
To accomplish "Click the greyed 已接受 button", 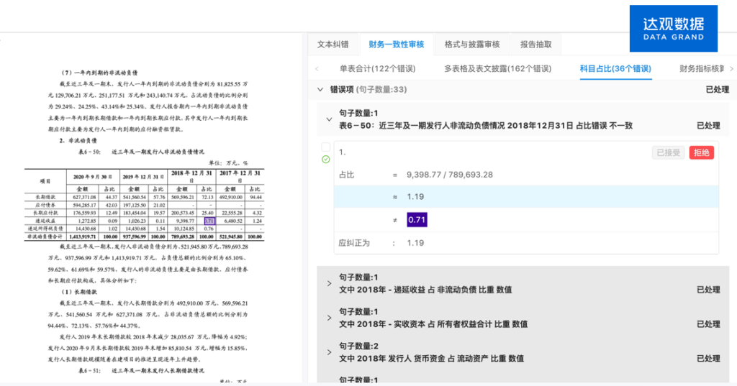I will [x=667, y=152].
